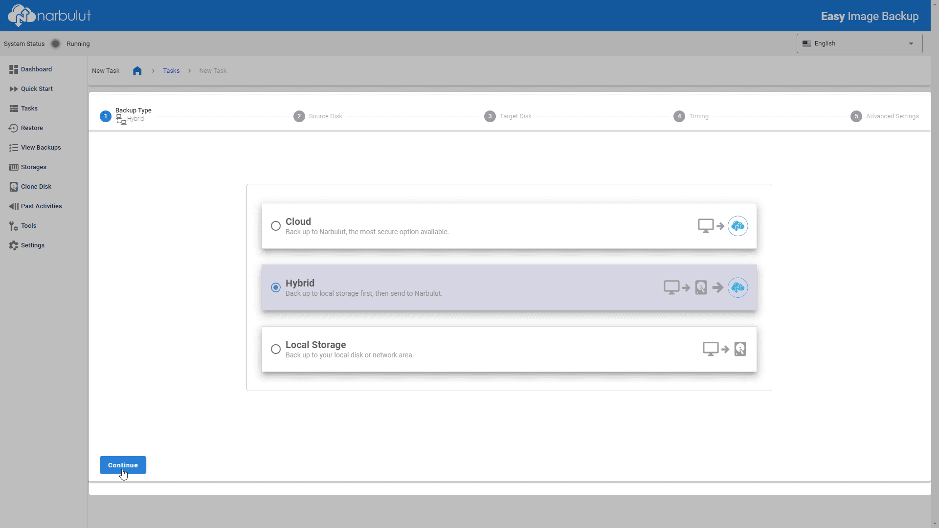Click the Hybrid option's blue cloud icon
939x528 pixels.
[x=738, y=287]
